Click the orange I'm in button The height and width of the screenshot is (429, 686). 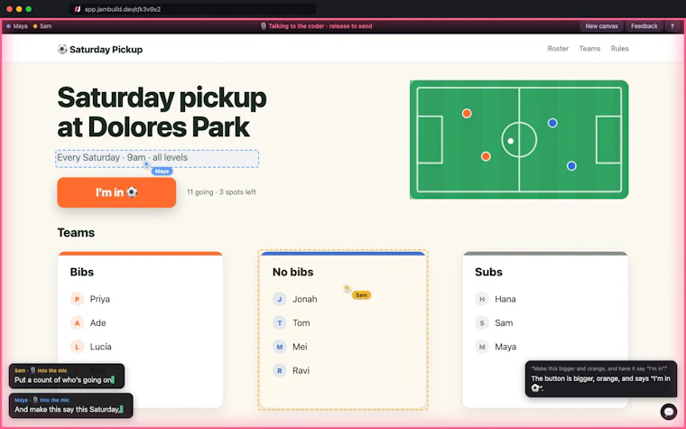(116, 192)
